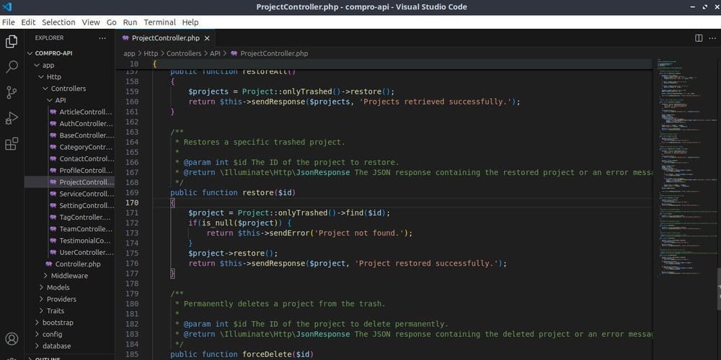The width and height of the screenshot is (721, 360).
Task: Expand the Providers folder
Action: (x=69, y=299)
